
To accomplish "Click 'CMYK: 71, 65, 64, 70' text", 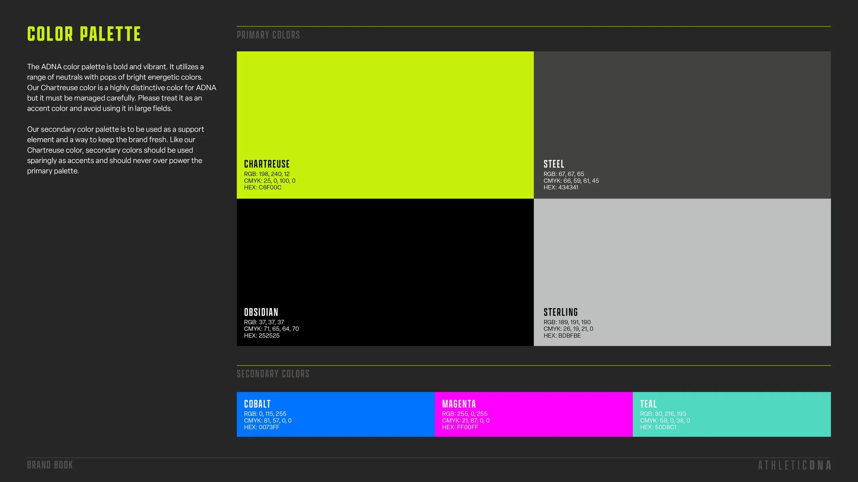I will pyautogui.click(x=271, y=329).
